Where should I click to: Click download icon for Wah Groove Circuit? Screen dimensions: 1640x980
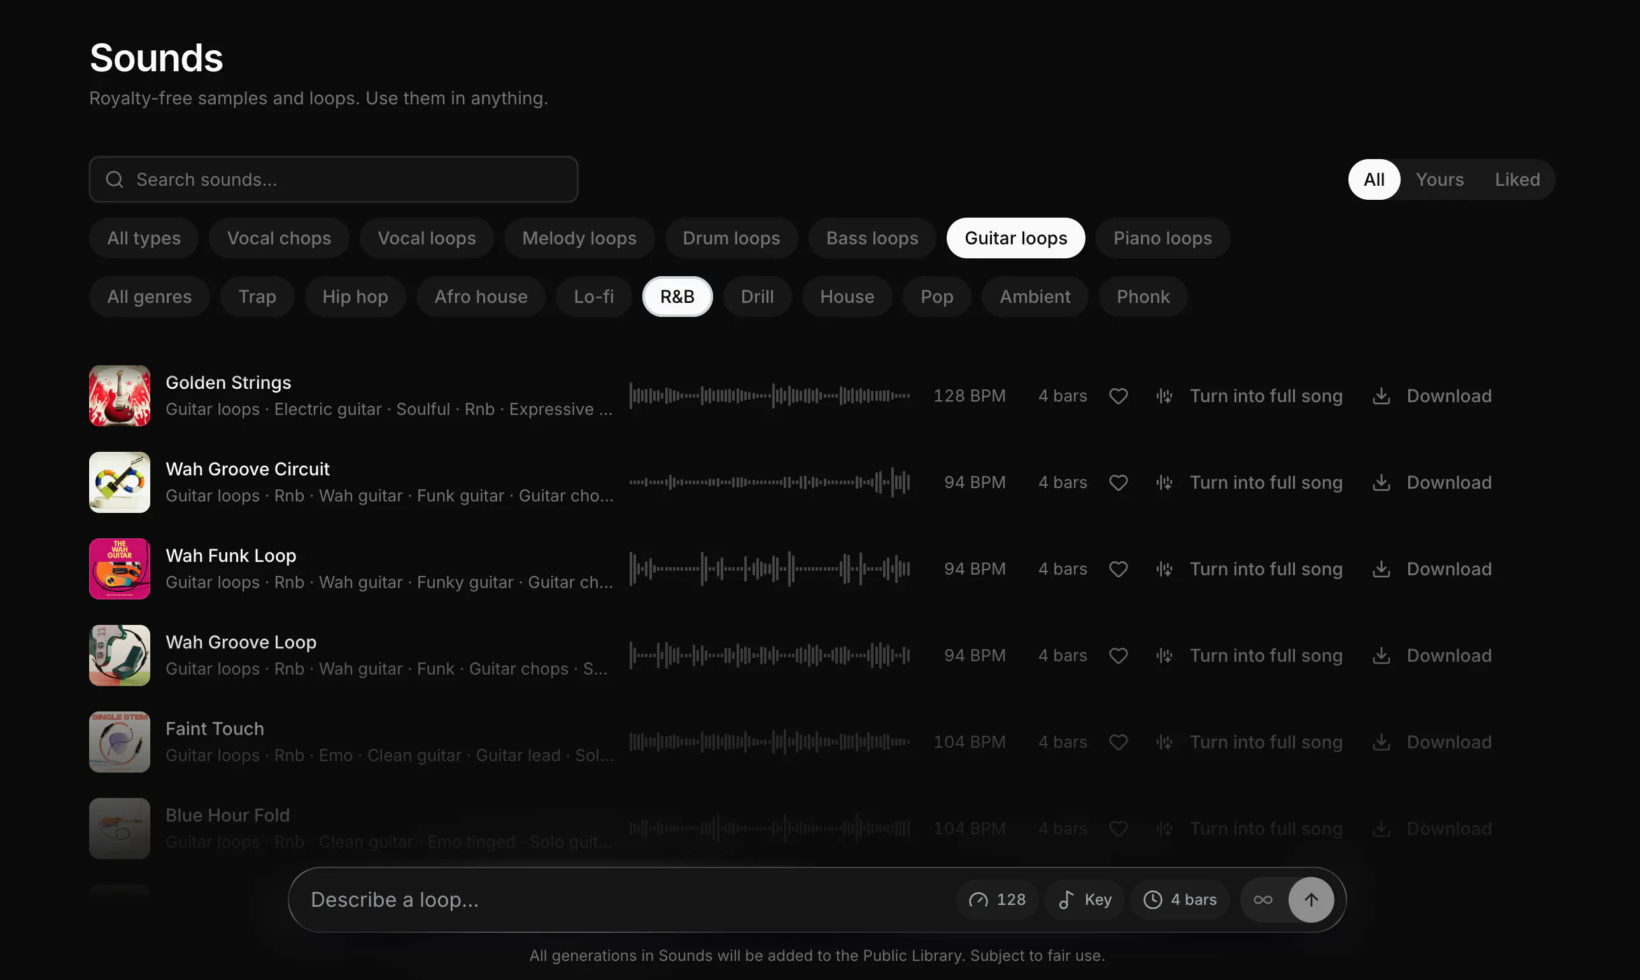(x=1381, y=483)
